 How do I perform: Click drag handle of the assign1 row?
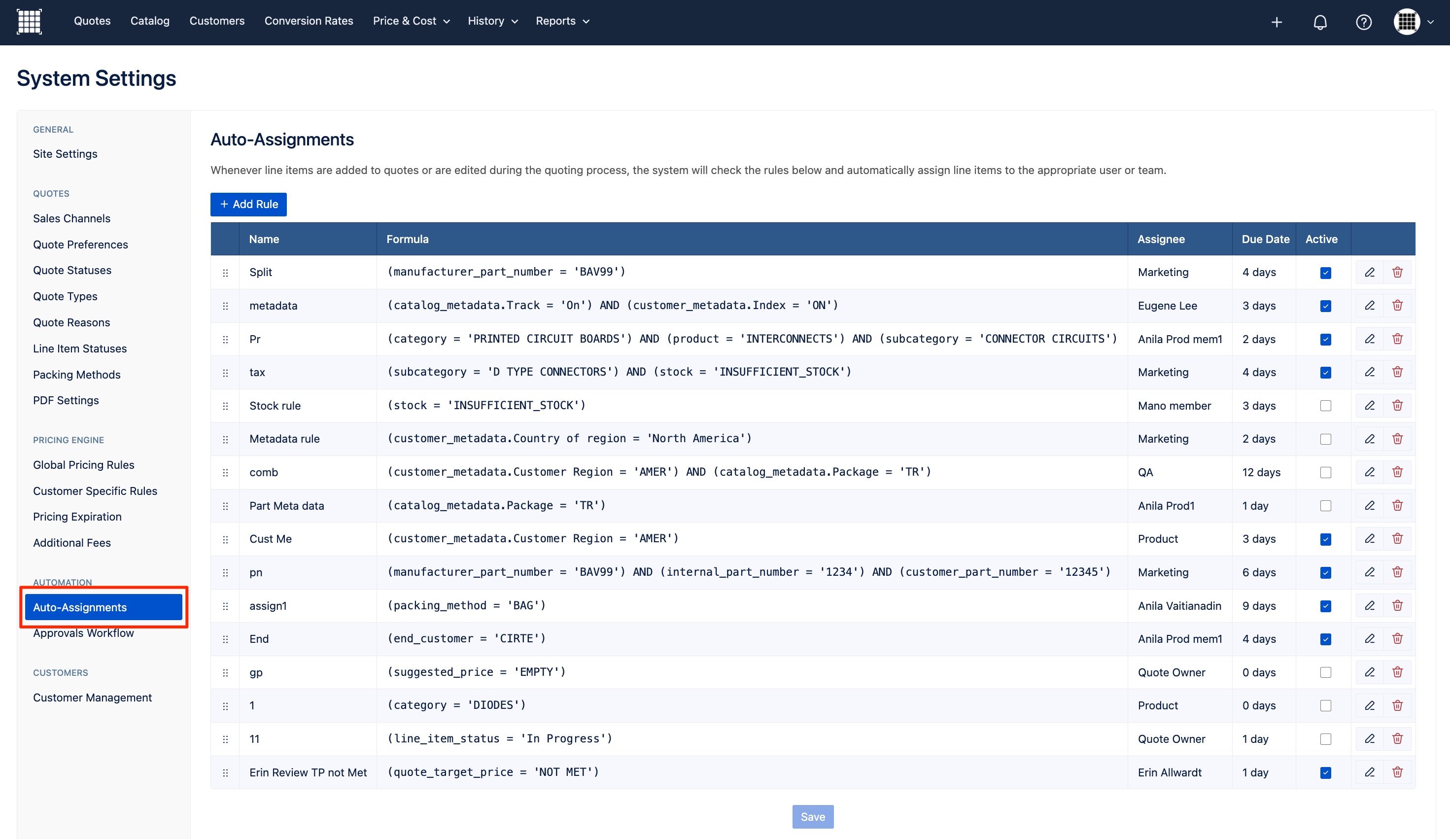click(225, 606)
